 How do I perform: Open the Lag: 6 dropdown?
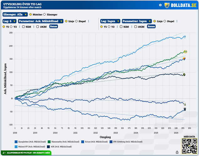coord(9,21)
